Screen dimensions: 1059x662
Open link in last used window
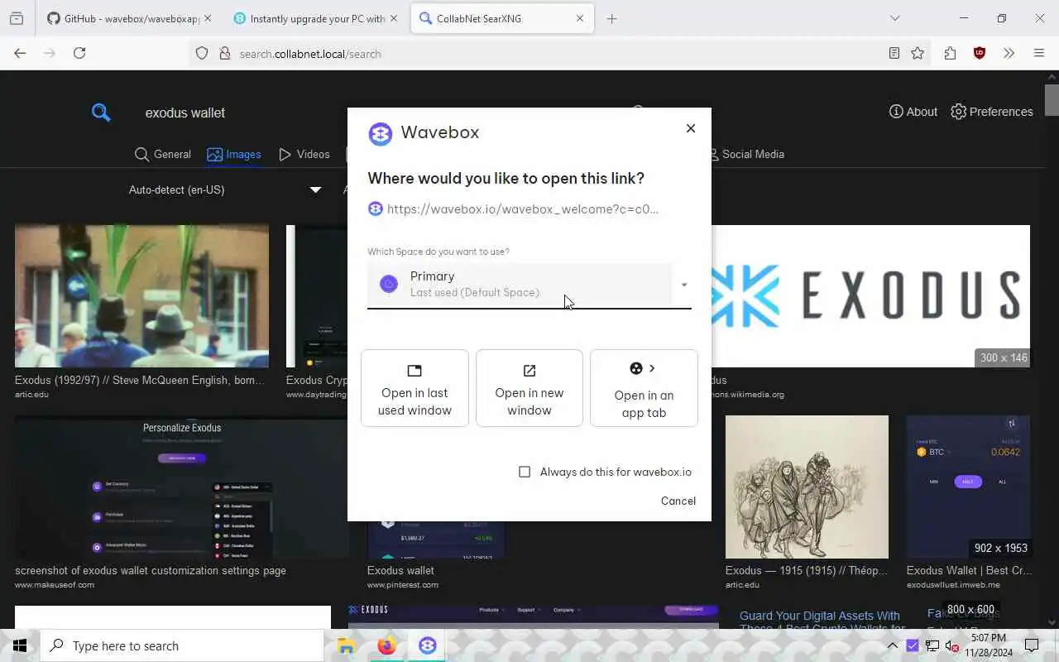414,388
